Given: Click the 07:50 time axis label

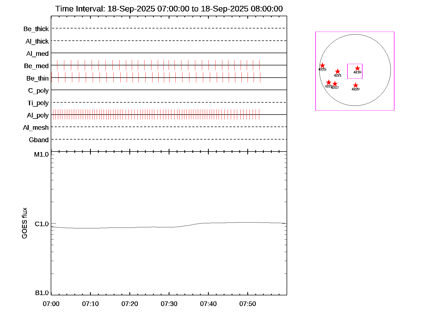Looking at the screenshot, I should coord(248,304).
